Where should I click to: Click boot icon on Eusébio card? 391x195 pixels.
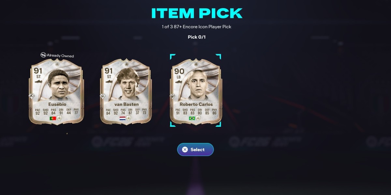pyautogui.click(x=38, y=82)
